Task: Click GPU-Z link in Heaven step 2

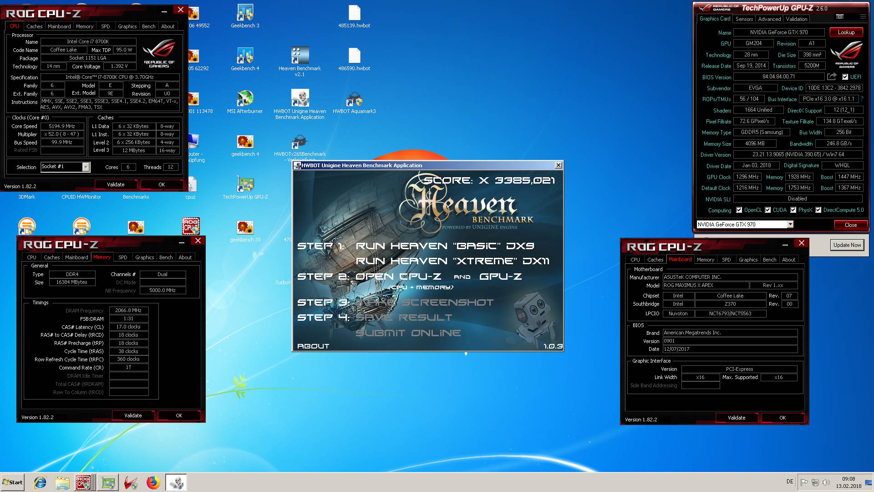Action: pos(500,277)
